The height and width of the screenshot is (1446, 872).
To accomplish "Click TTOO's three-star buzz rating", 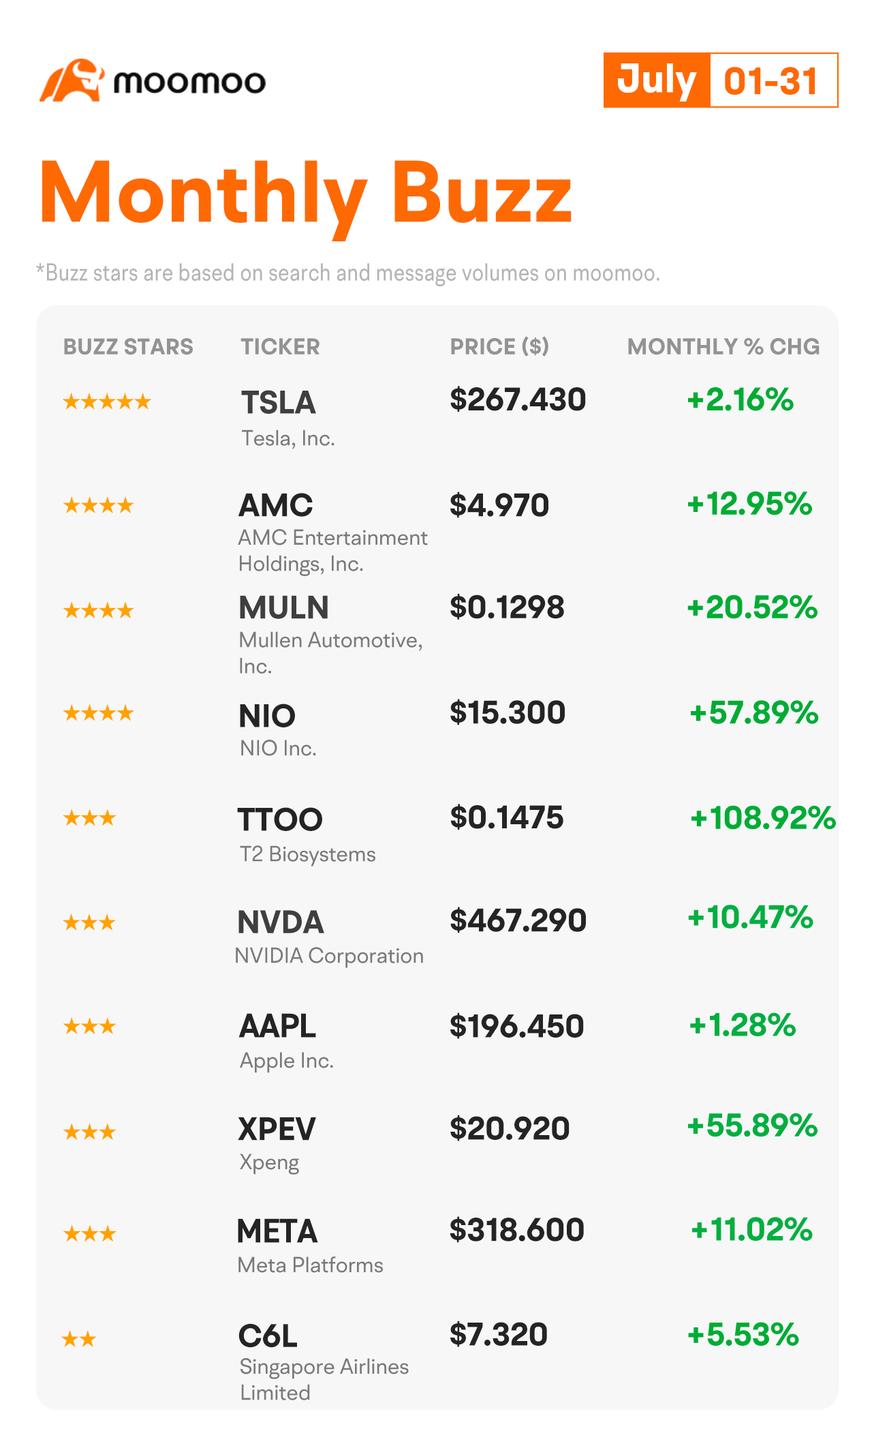I will 89,817.
